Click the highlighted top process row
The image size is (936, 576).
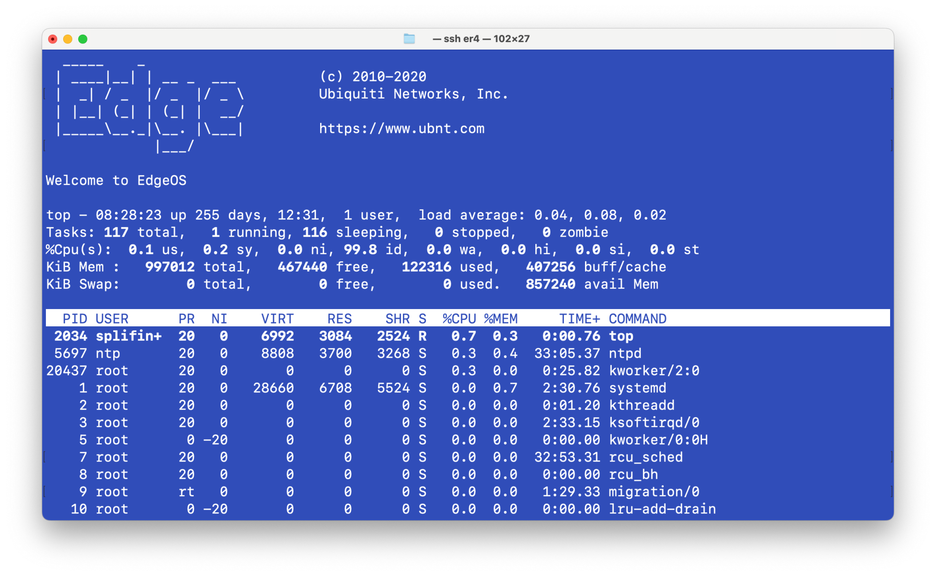point(621,336)
